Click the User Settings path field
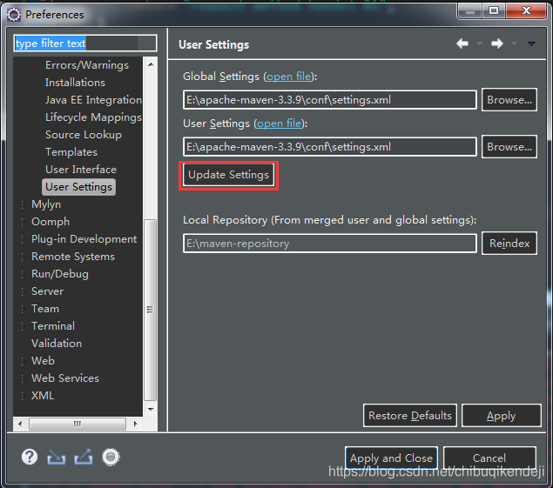The height and width of the screenshot is (488, 553). (x=330, y=147)
